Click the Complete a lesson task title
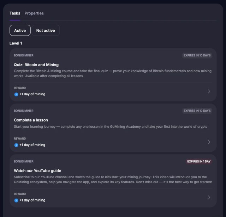226x217 pixels. (x=31, y=120)
